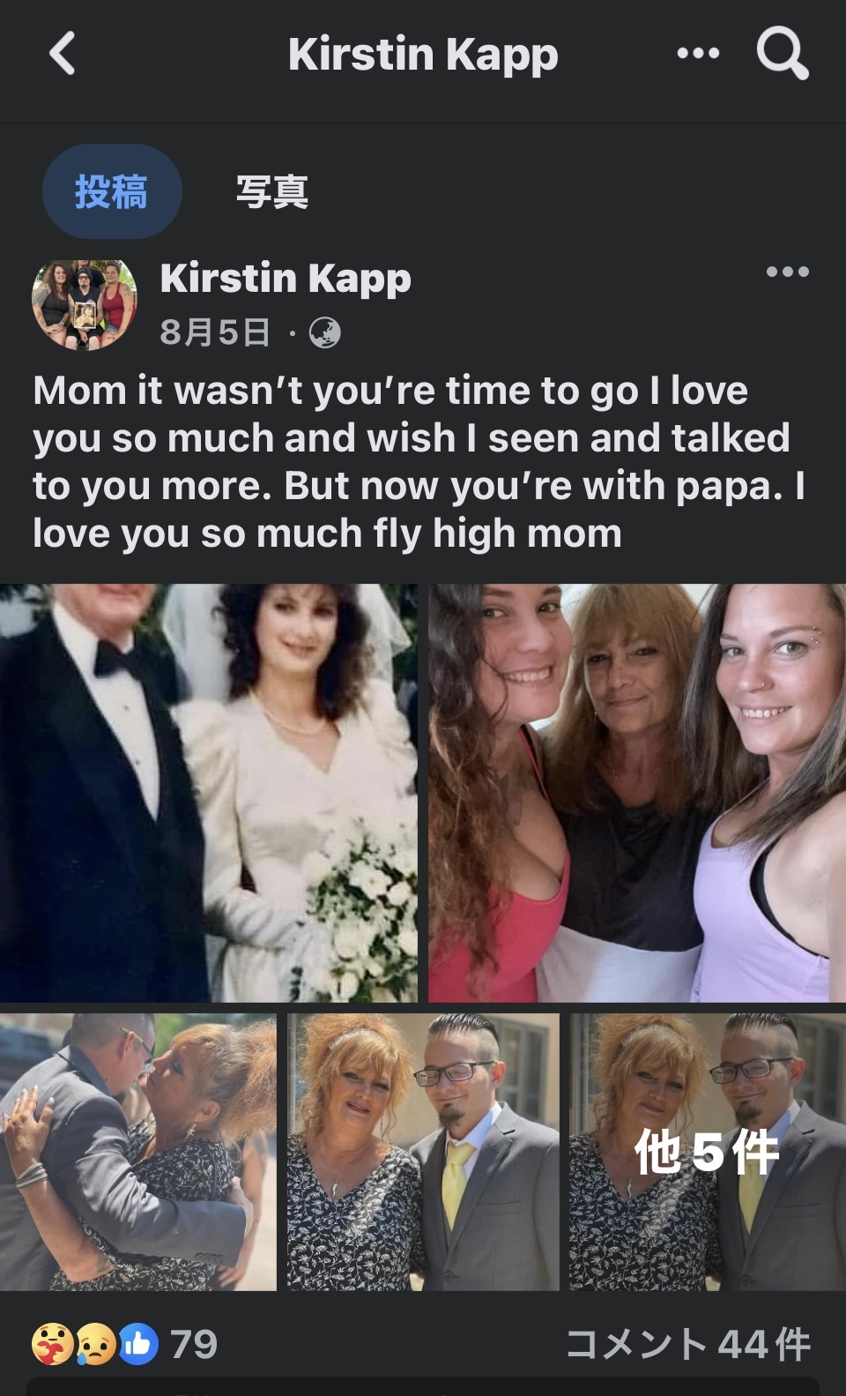Select the 投稿 tab
The width and height of the screenshot is (846, 1396).
[x=112, y=191]
